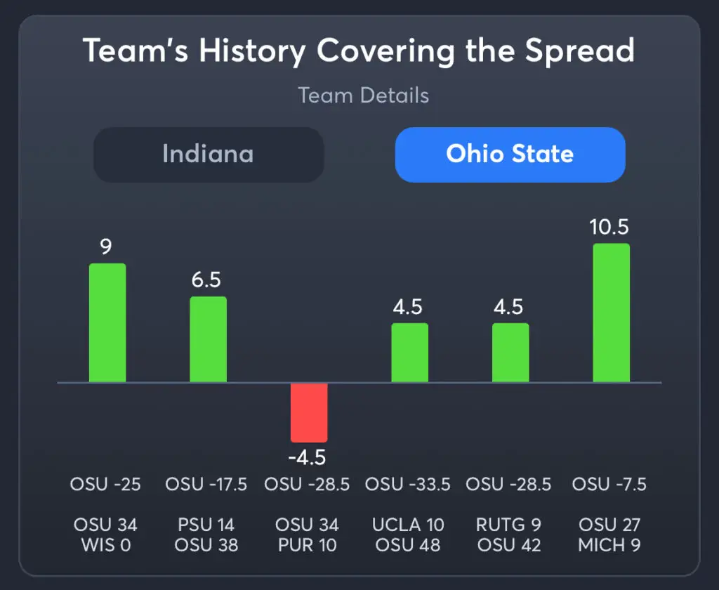Open the OSU 34 WIS 0 score
Screen dimensions: 719x590
coord(106,535)
